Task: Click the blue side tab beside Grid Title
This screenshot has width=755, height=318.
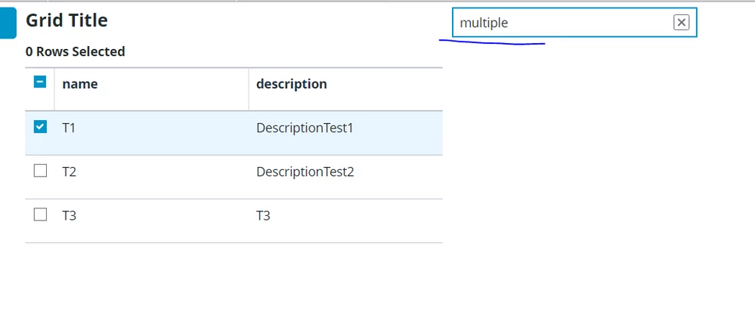Action: coord(8,23)
